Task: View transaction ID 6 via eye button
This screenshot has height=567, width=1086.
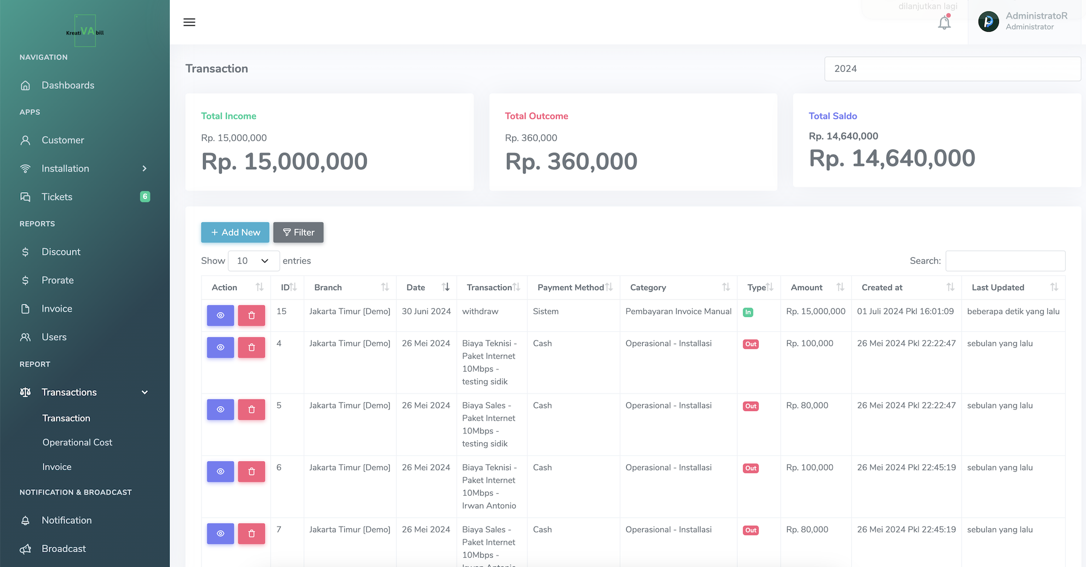Action: (x=221, y=471)
